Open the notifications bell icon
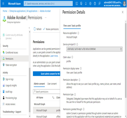The image size is (127, 118). [x=86, y=4]
